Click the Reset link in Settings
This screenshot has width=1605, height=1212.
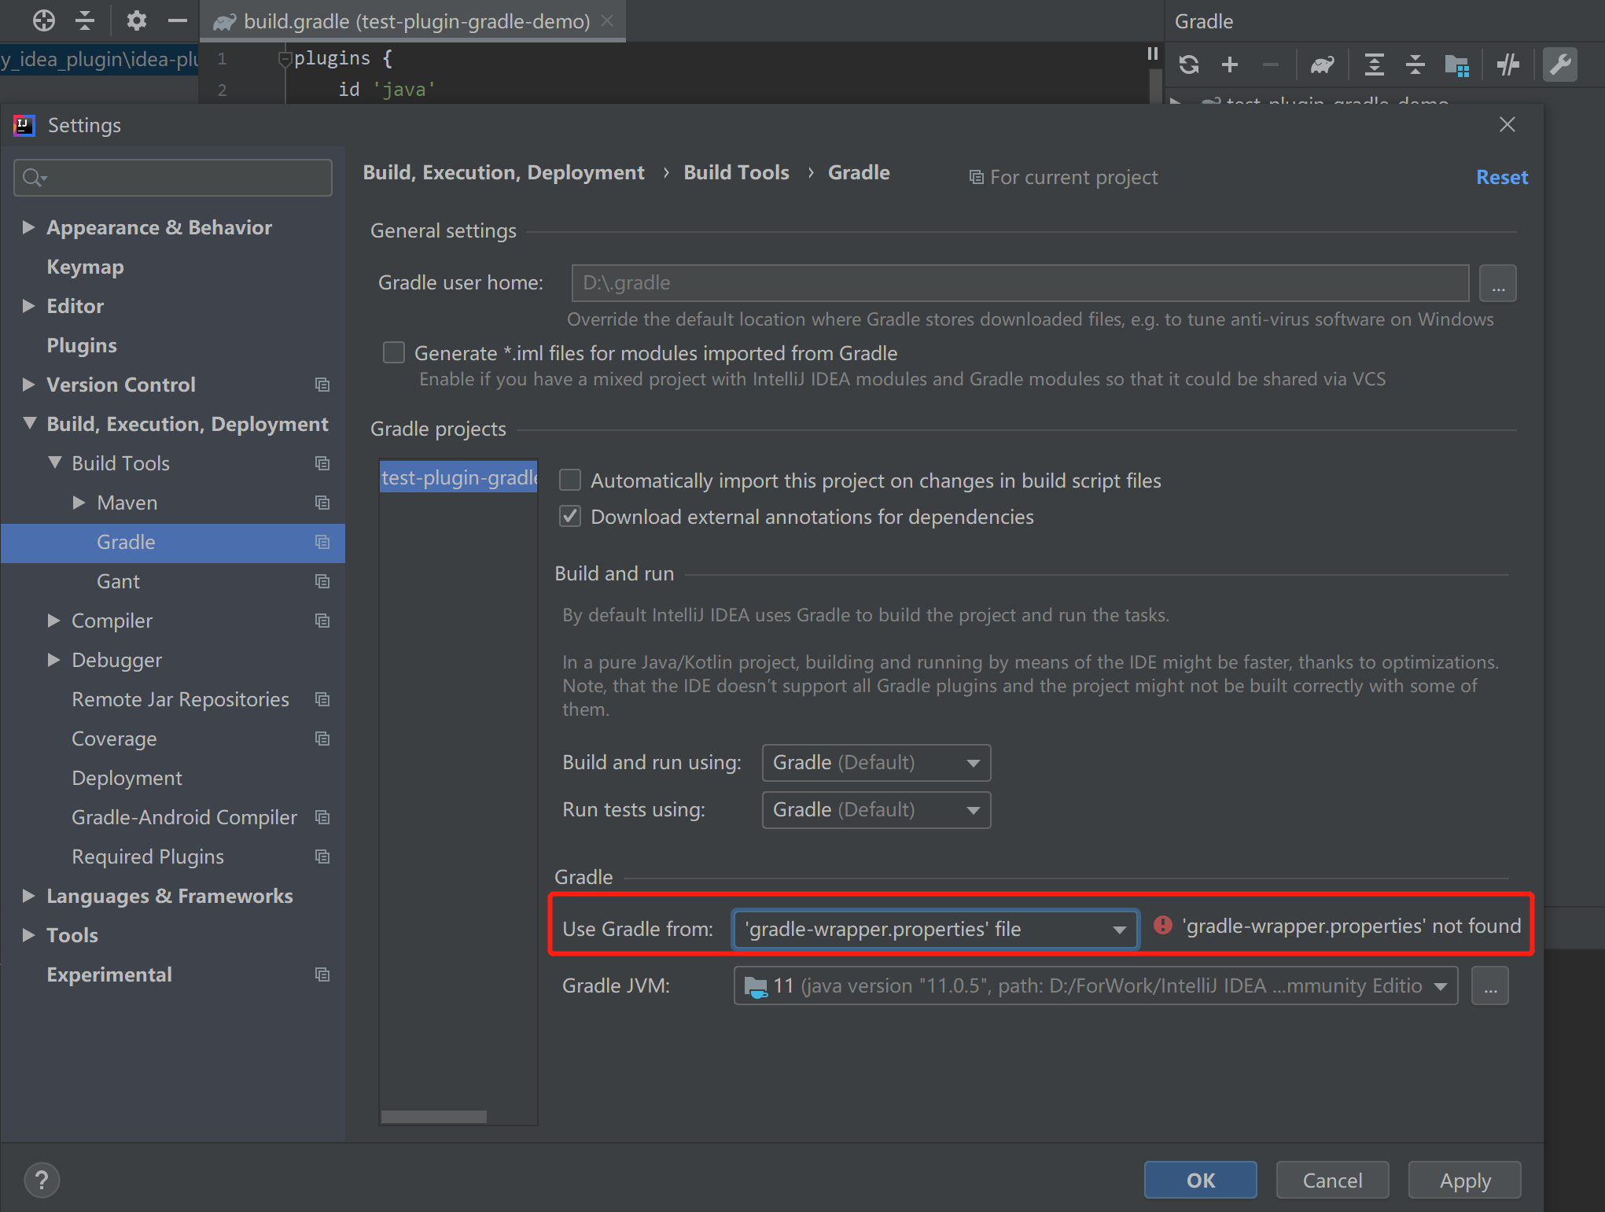(x=1500, y=177)
